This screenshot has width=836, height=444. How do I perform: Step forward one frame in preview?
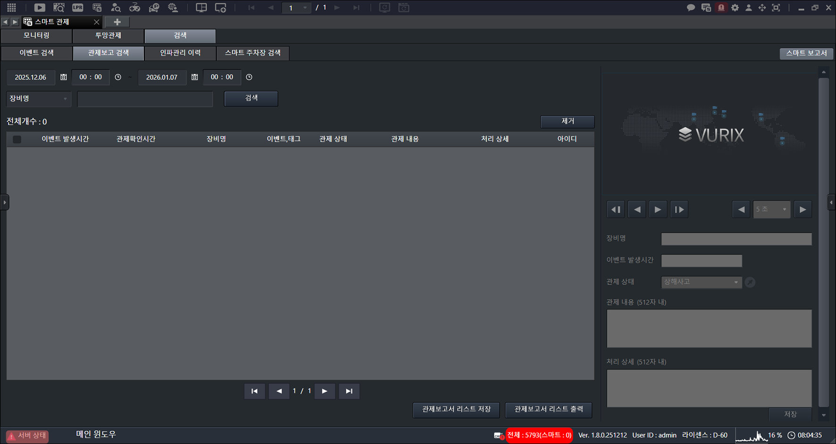point(679,209)
